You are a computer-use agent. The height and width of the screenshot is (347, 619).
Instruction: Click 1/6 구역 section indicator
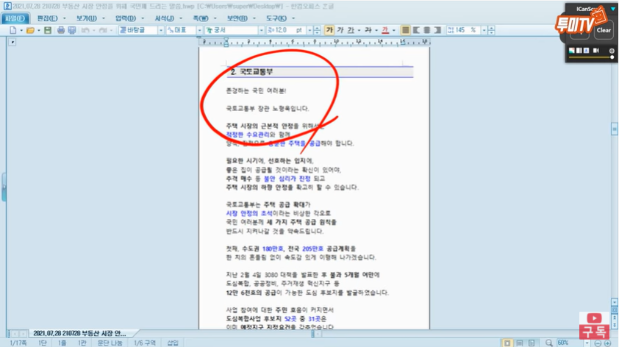(x=145, y=343)
